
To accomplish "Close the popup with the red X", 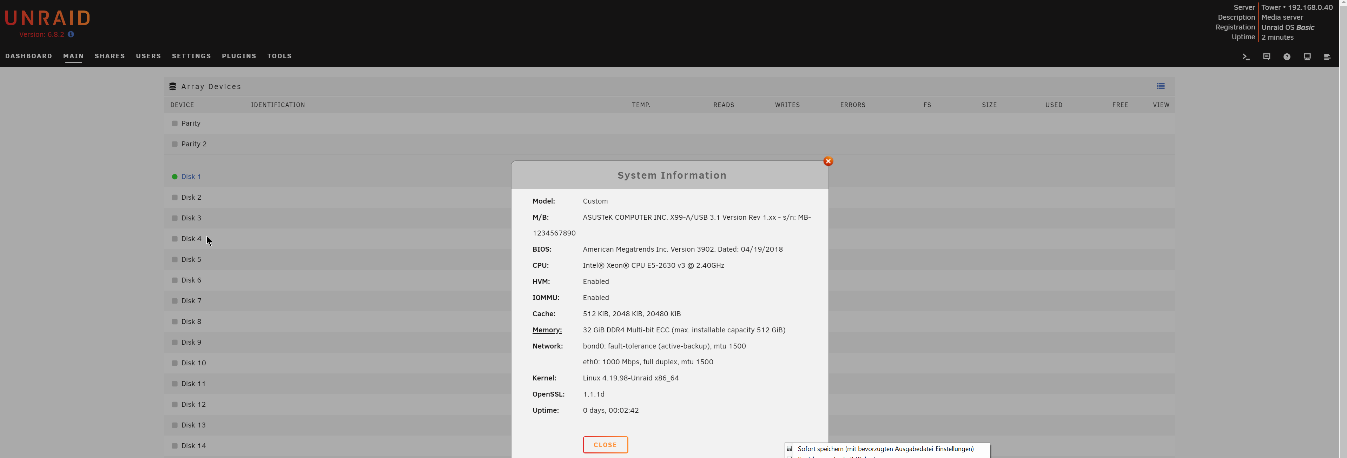I will (x=828, y=161).
